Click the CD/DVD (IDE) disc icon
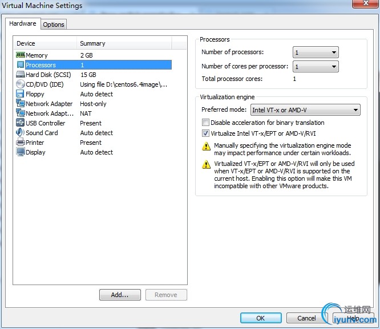Screen dimensions: 380x329 21,84
